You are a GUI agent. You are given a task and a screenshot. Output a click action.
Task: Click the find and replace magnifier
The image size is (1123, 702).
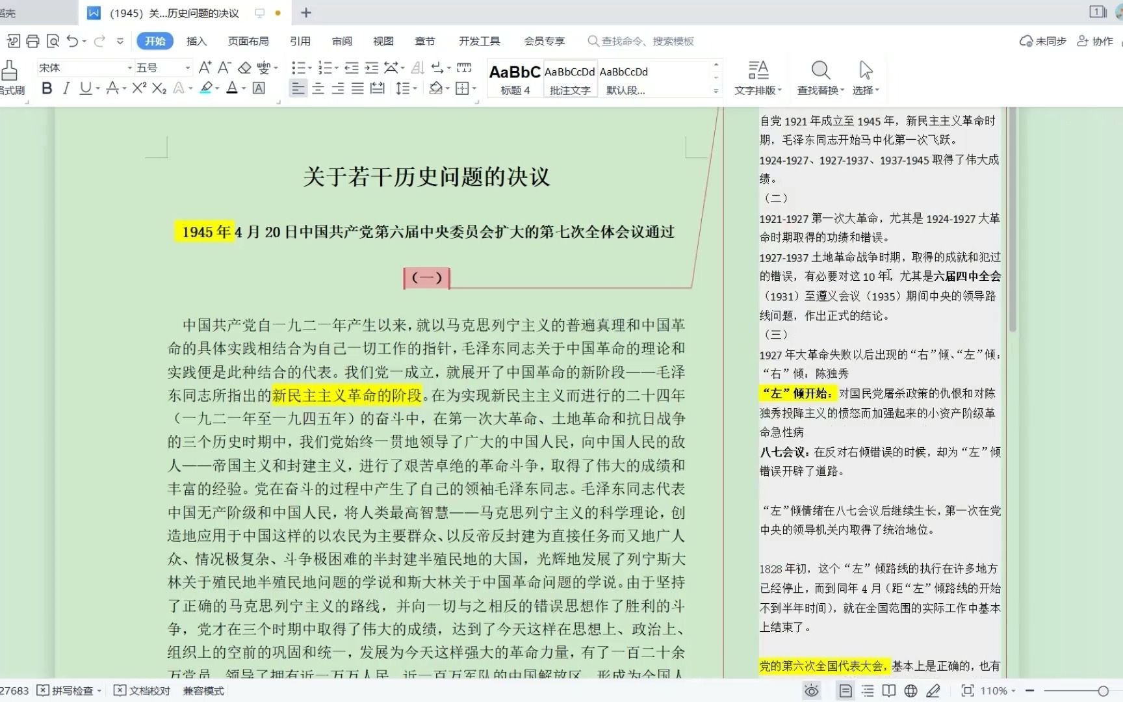pyautogui.click(x=820, y=70)
